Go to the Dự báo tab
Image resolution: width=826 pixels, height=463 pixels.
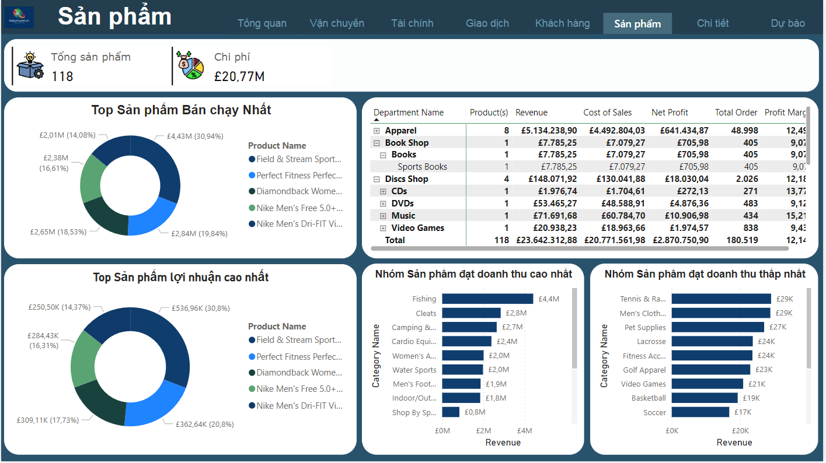coord(787,23)
